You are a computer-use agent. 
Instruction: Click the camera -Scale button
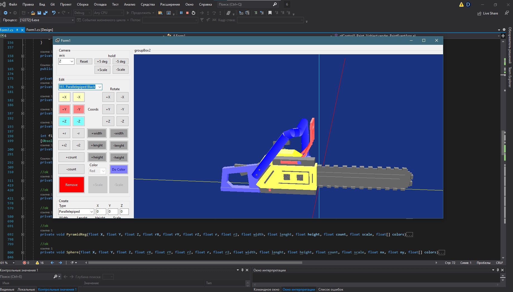121,70
